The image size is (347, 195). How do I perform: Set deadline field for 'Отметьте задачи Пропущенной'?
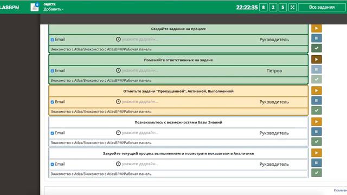click(140, 102)
